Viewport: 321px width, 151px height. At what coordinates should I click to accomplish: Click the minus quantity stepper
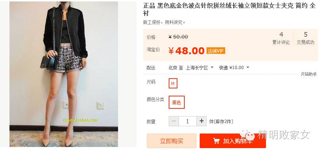[173, 121]
